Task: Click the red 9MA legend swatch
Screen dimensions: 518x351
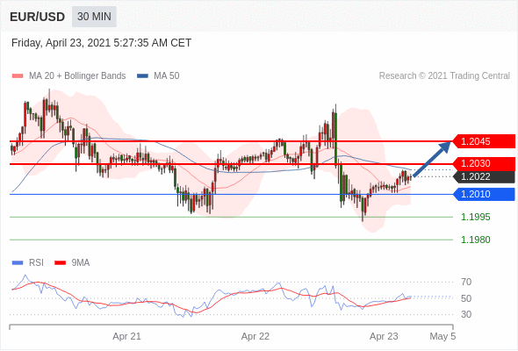Action: (x=60, y=263)
